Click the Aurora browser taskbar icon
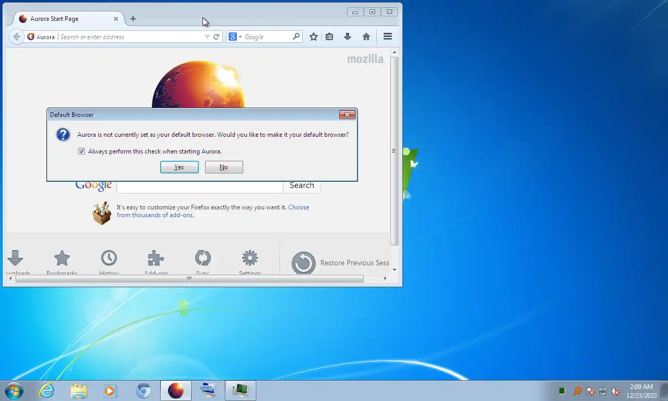The width and height of the screenshot is (668, 401). click(x=176, y=391)
